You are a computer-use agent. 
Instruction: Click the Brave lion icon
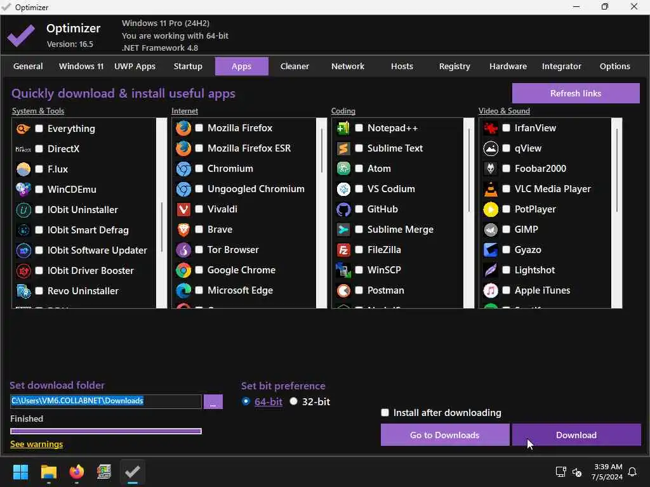tap(183, 230)
